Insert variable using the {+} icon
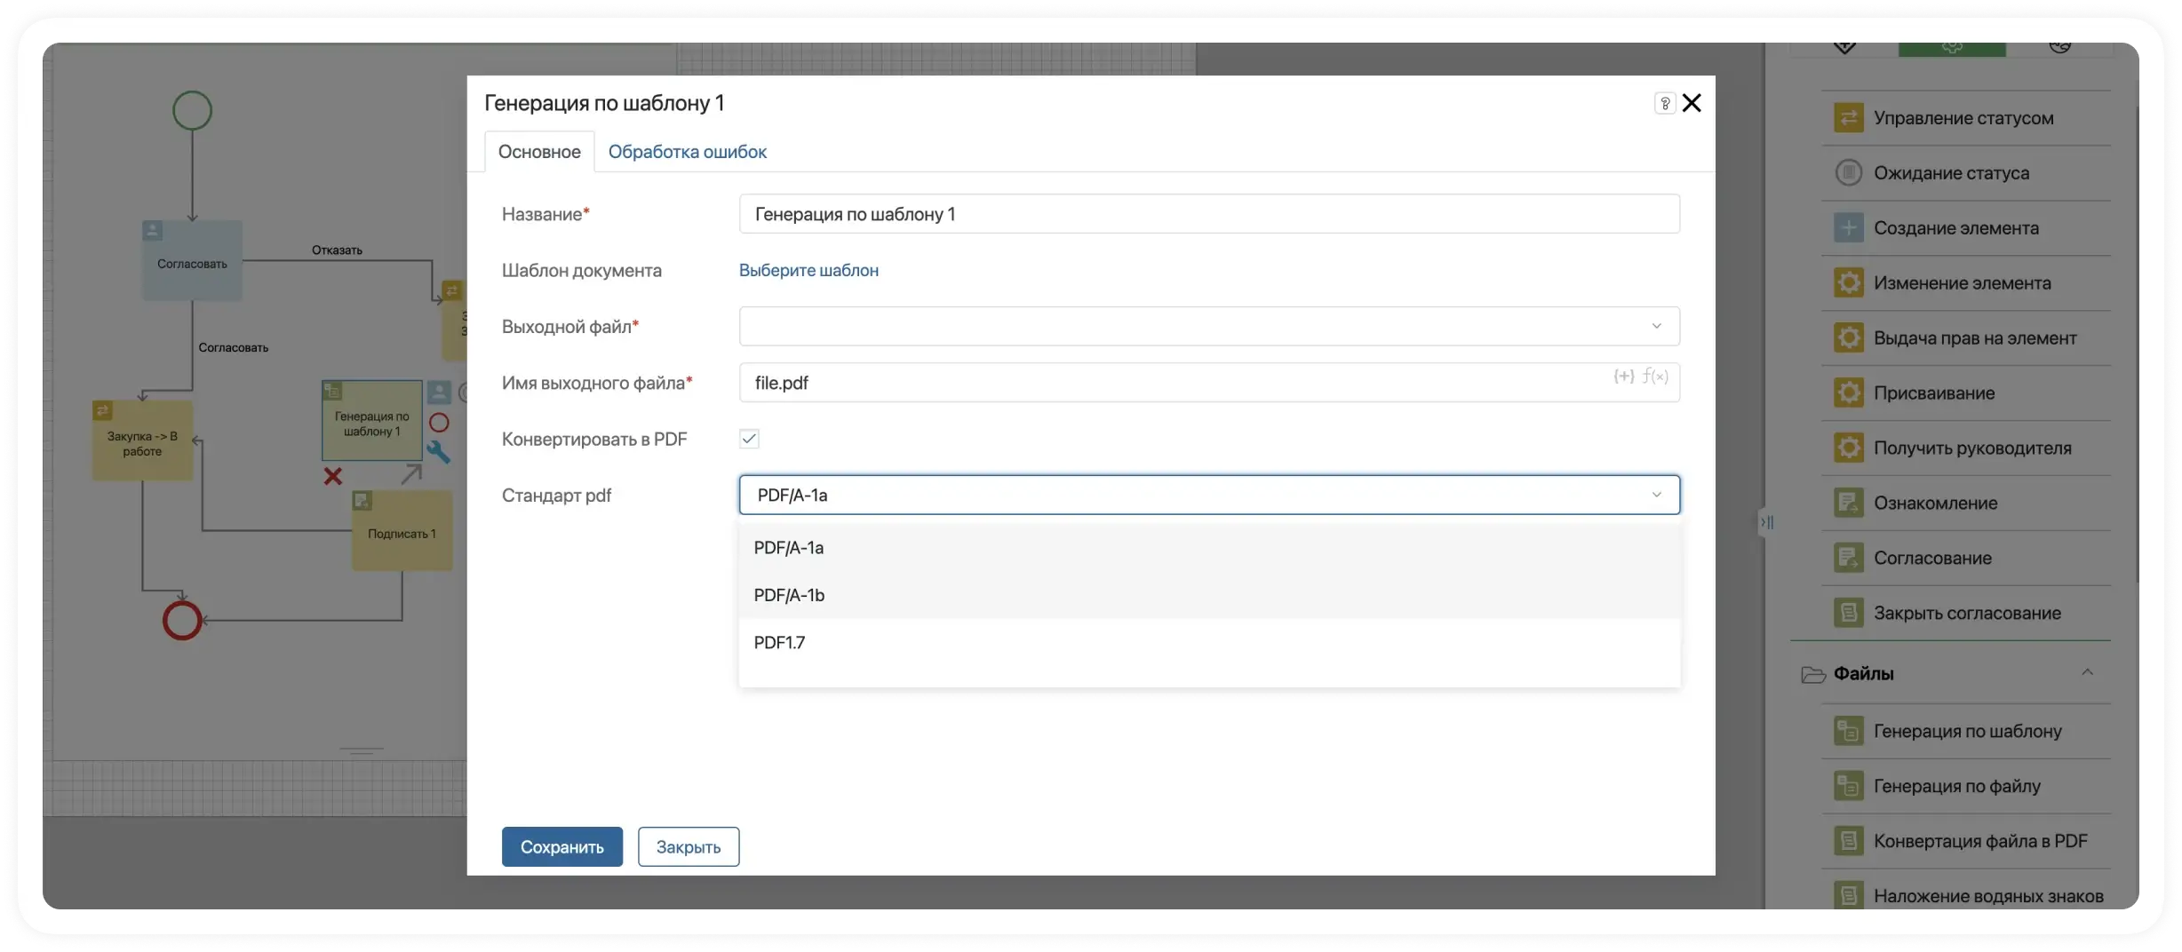2182x952 pixels. click(x=1623, y=377)
